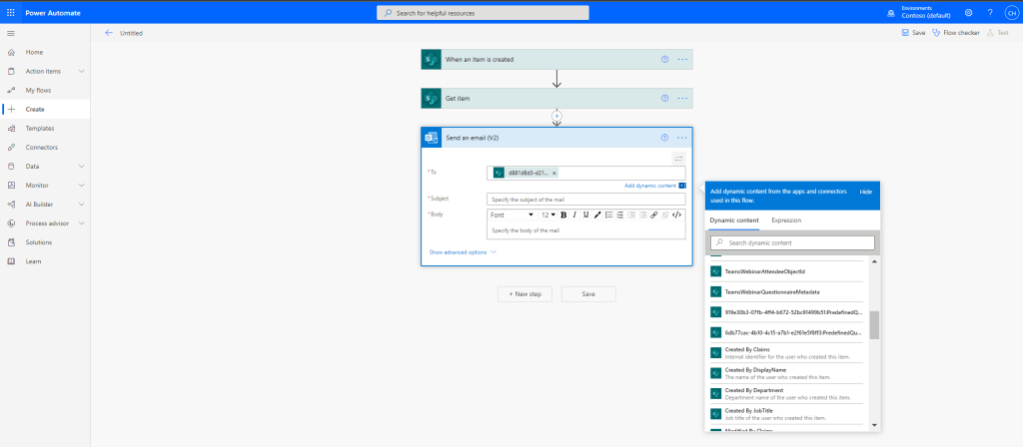Toggle italic formatting in email body
The image size is (1023, 447).
573,215
